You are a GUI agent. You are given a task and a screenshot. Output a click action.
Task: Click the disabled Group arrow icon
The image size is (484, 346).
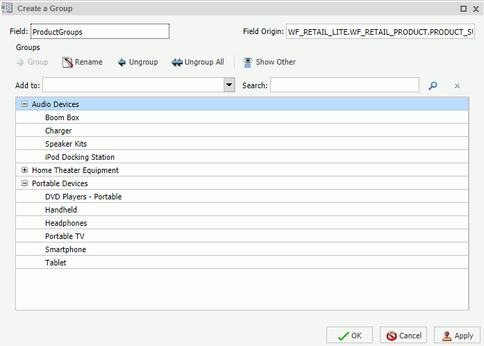[x=20, y=63]
